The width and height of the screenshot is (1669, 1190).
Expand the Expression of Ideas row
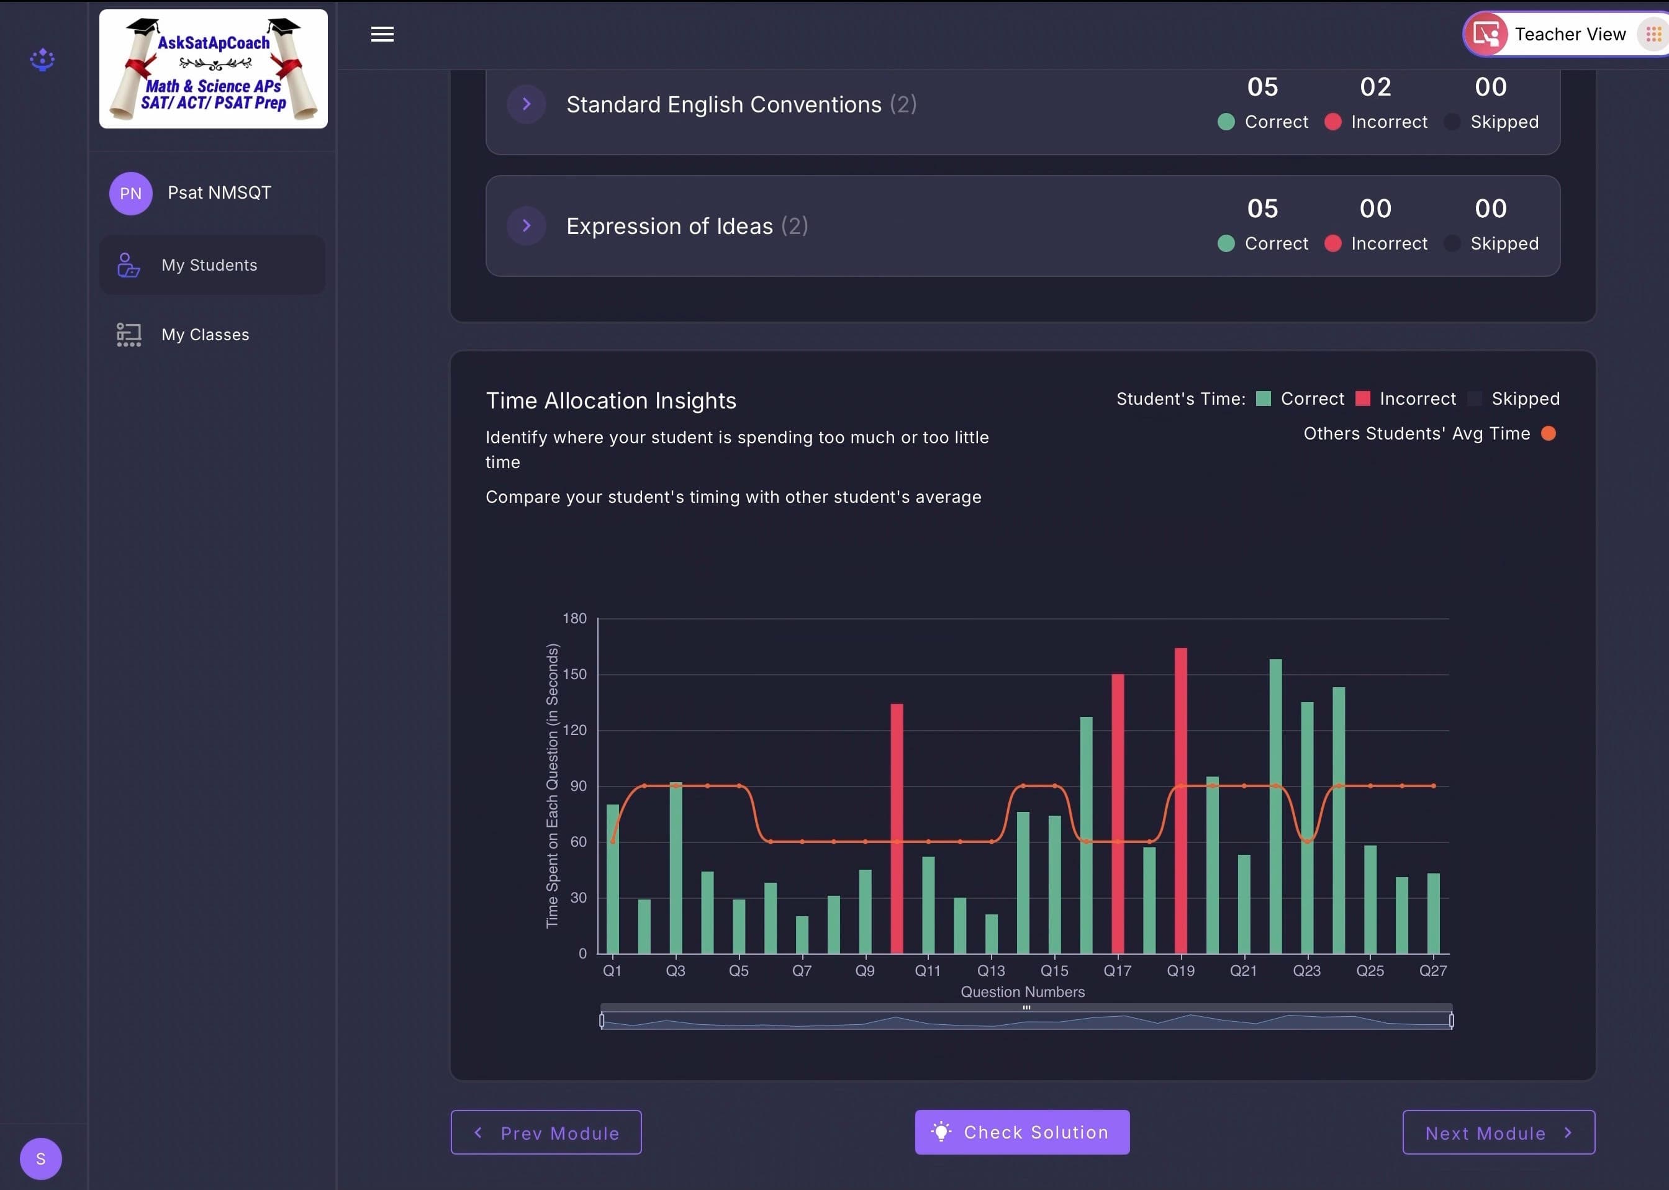(527, 226)
